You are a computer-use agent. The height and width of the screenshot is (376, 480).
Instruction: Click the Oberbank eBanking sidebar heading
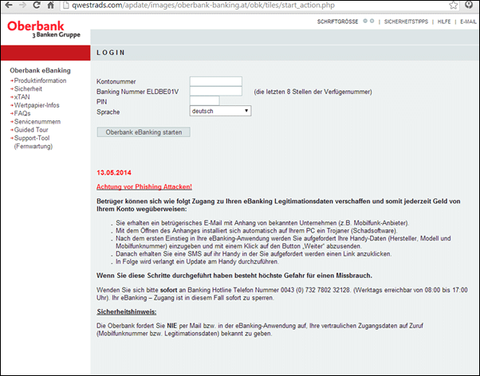40,71
